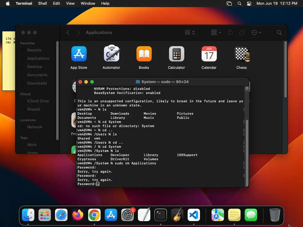The image size is (303, 227).
Task: Open App Store in Finder's Applications window
Action: tap(79, 54)
